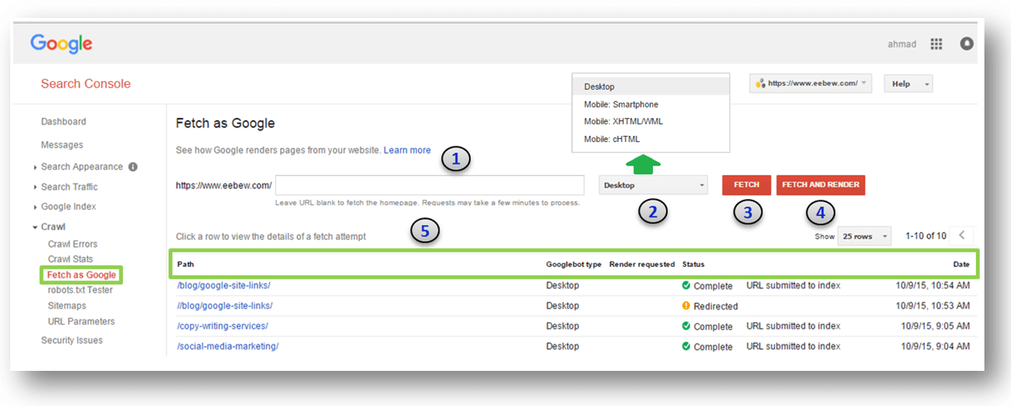Click the info icon beside Search Appearance

coord(133,166)
